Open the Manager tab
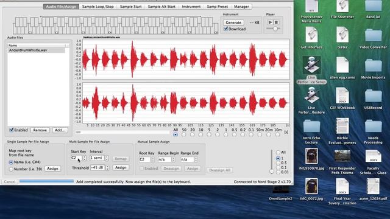Image resolution: width=390 pixels, height=219 pixels. pyautogui.click(x=241, y=7)
